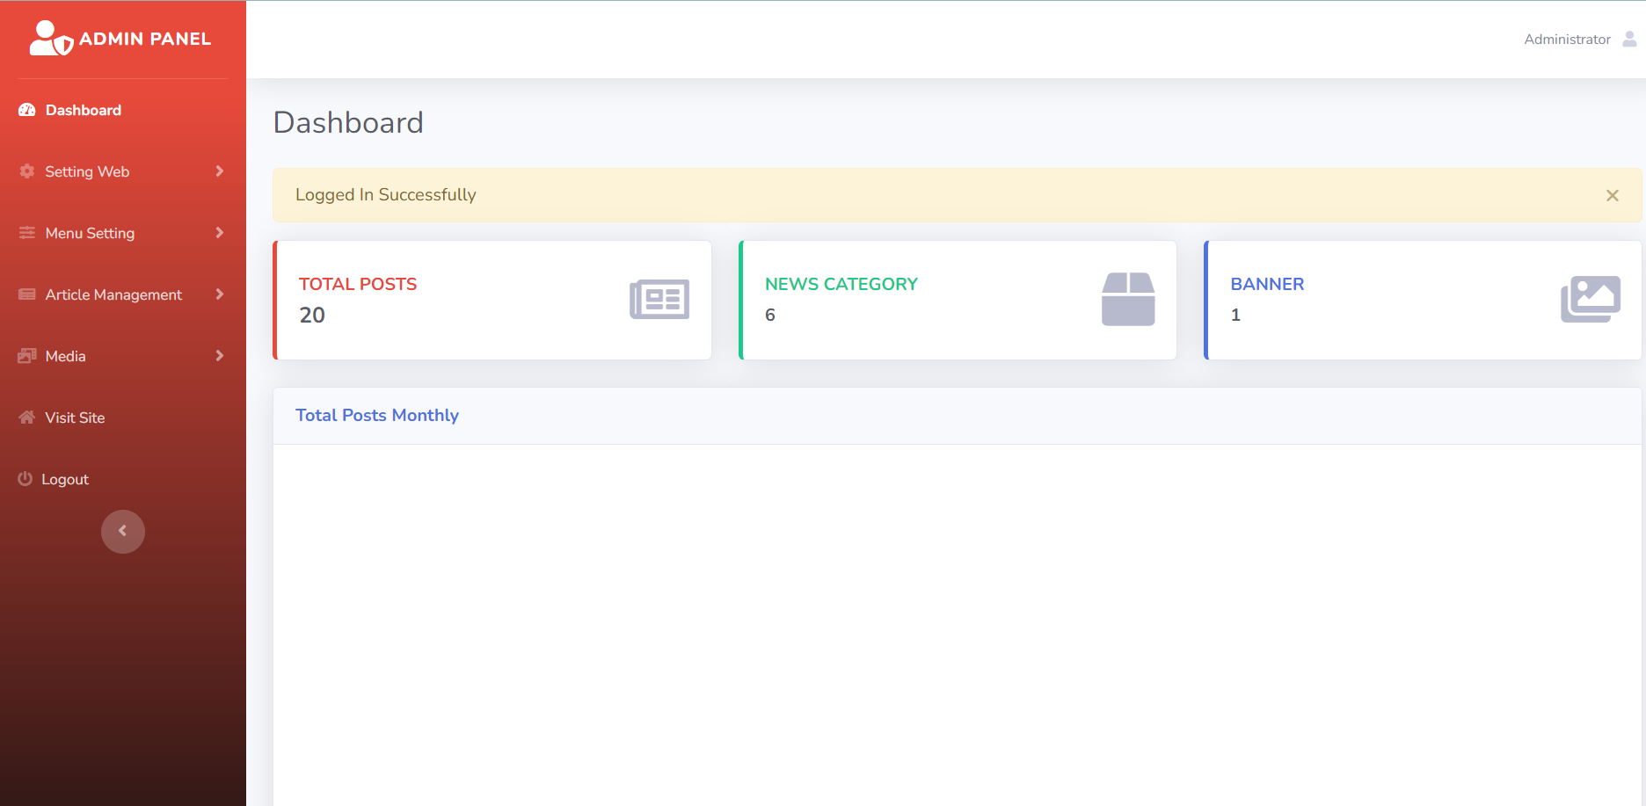Expand the Media submenu chevron
1646x806 pixels.
tap(220, 356)
